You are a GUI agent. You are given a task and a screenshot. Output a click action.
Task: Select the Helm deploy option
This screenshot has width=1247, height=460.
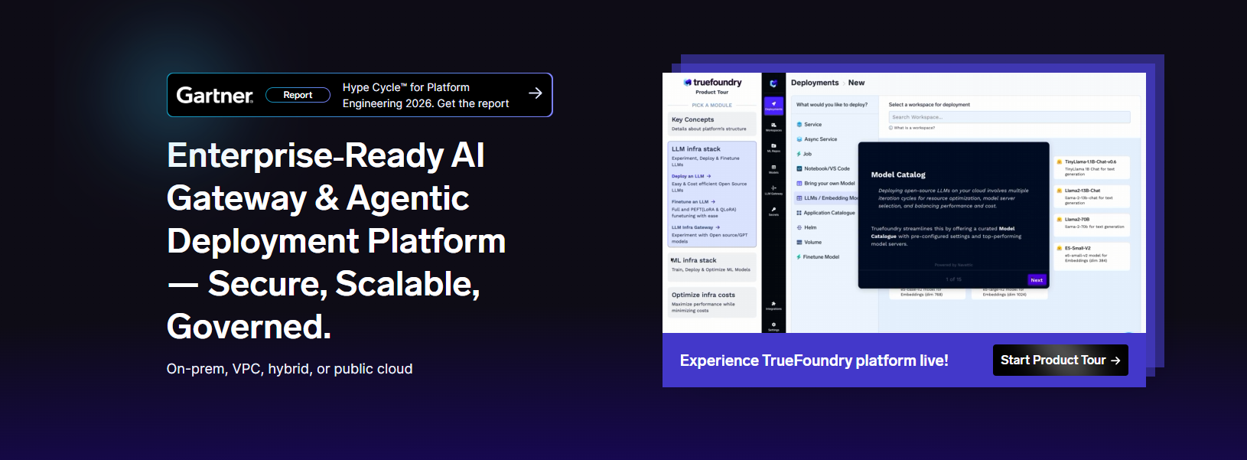[x=806, y=227]
